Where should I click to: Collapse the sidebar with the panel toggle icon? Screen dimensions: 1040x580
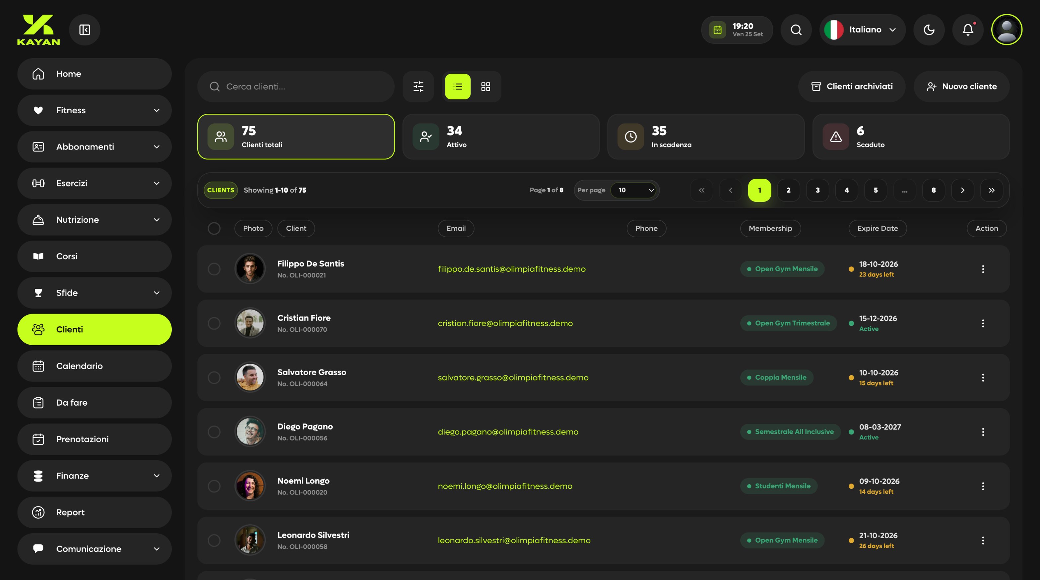(x=84, y=29)
